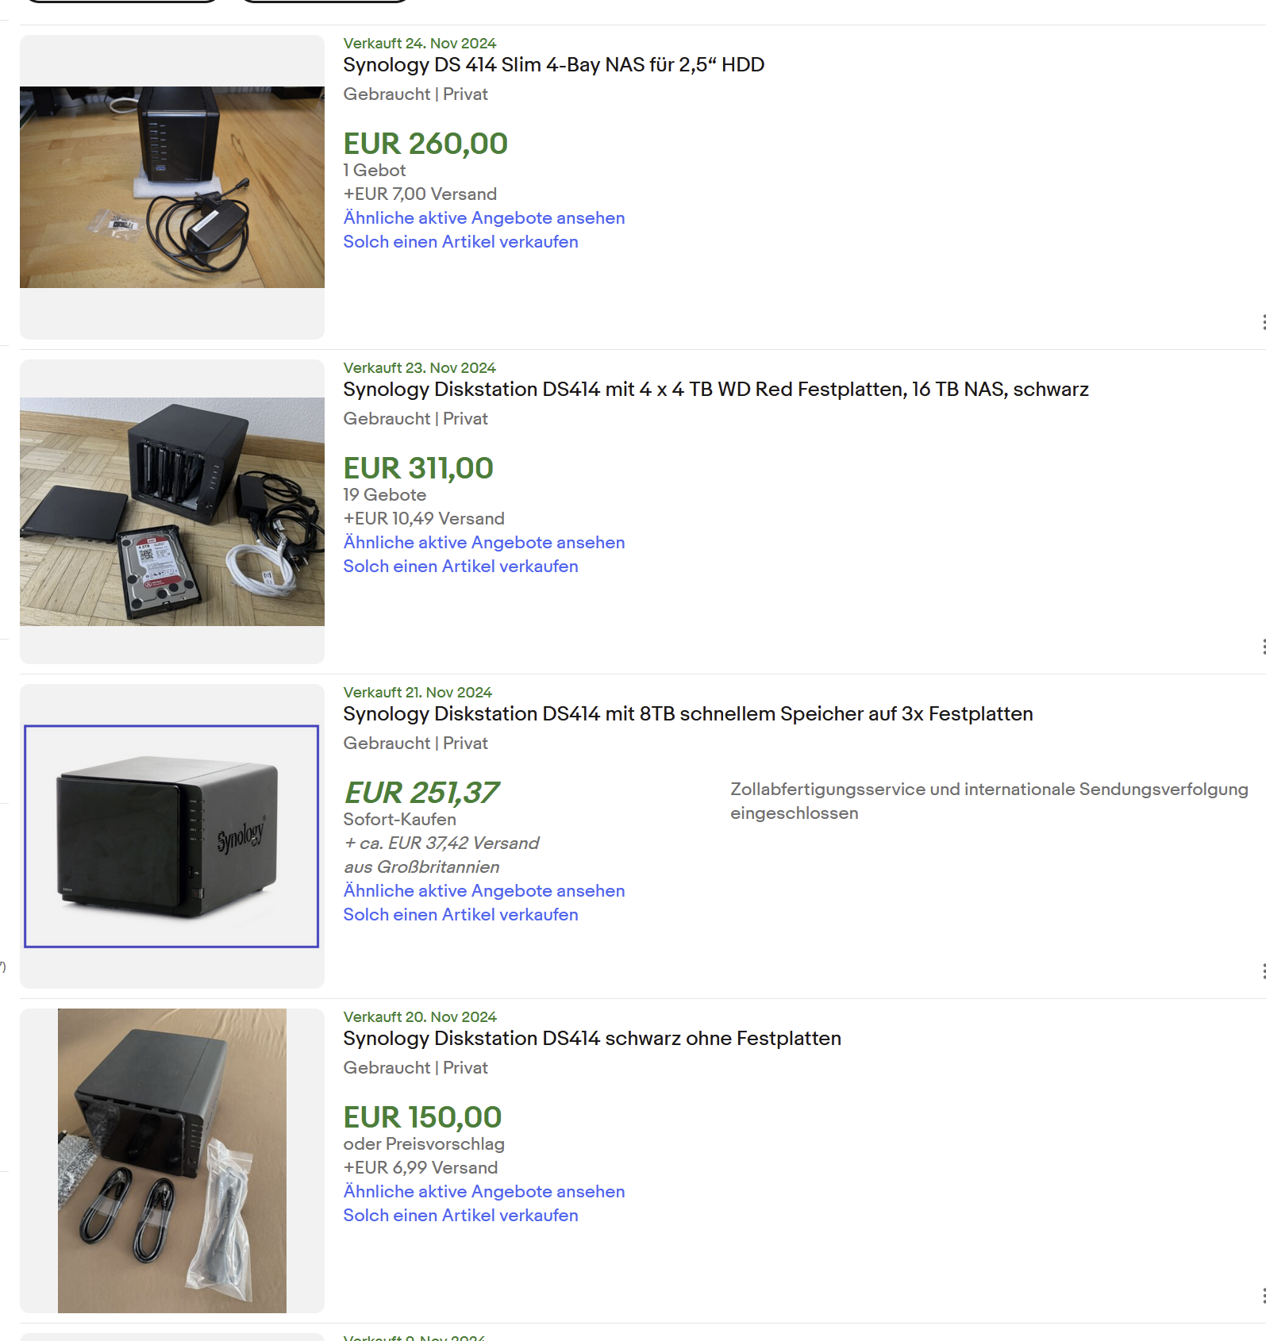Click 'Solch einen Artikel verkaufen' under EUR 150,00
The height and width of the screenshot is (1341, 1266).
click(x=460, y=1216)
